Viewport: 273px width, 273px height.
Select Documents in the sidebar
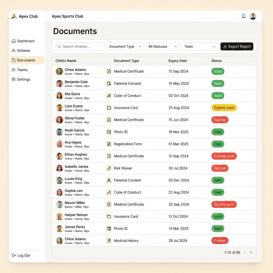coord(27,60)
